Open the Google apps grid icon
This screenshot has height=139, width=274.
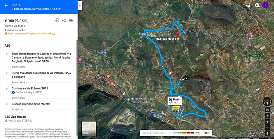click(x=248, y=5)
